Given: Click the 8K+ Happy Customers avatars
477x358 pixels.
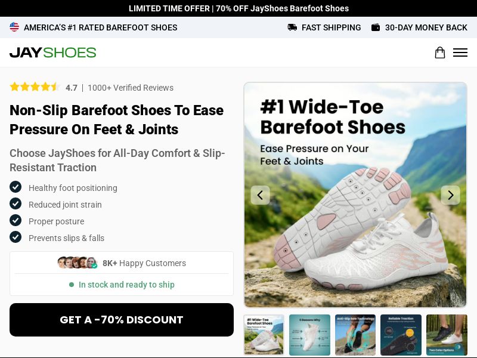Looking at the screenshot, I should pyautogui.click(x=78, y=263).
